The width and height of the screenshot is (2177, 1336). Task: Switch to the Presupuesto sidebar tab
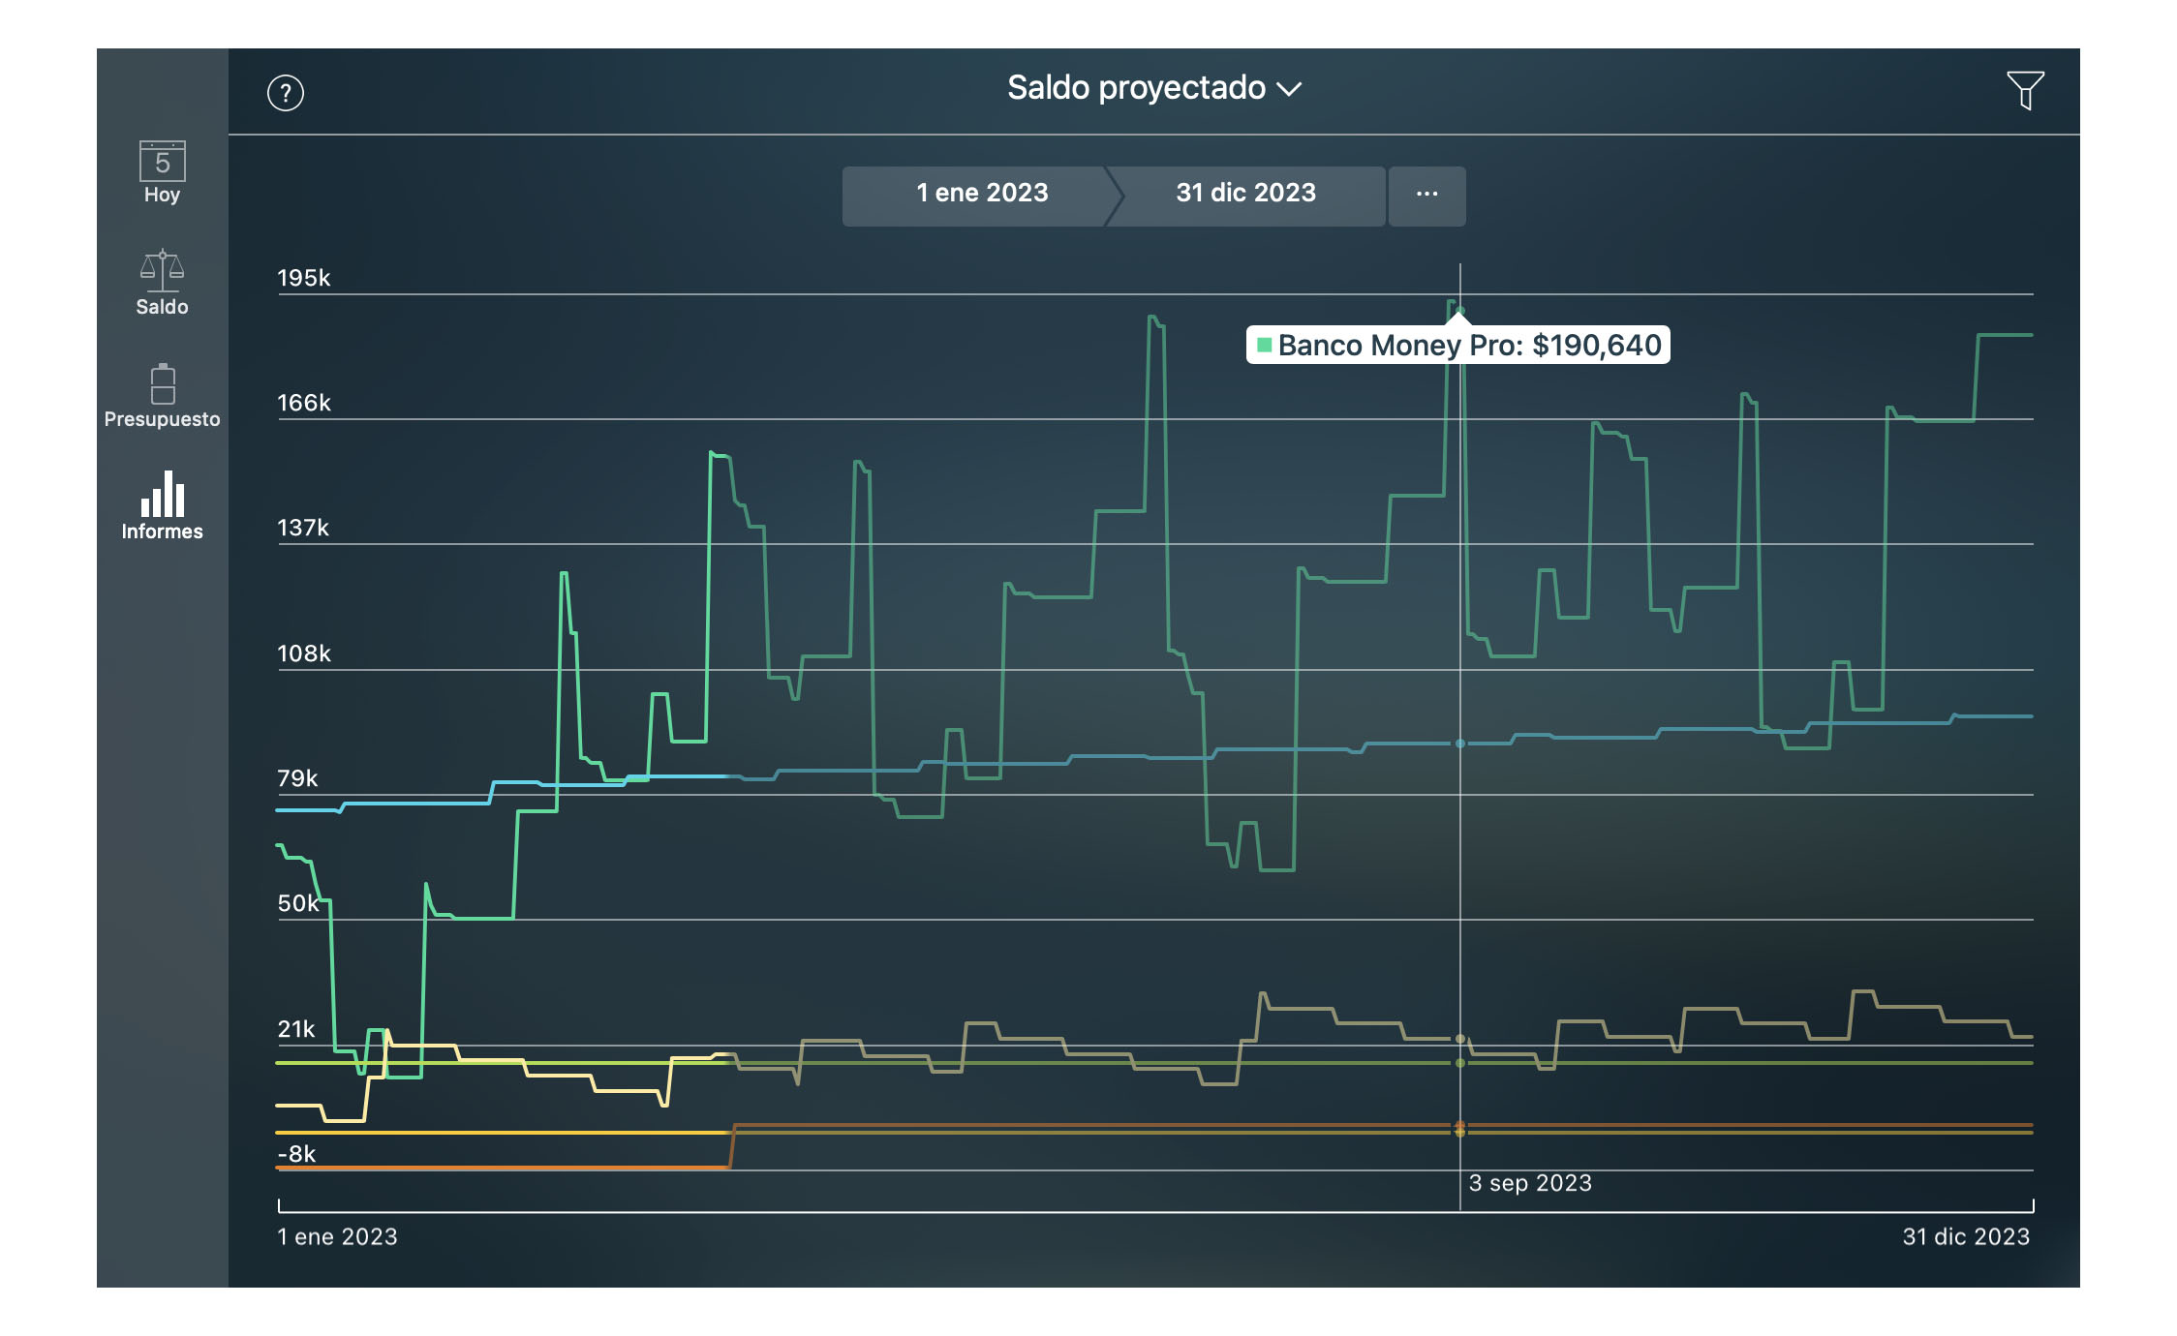[x=162, y=395]
